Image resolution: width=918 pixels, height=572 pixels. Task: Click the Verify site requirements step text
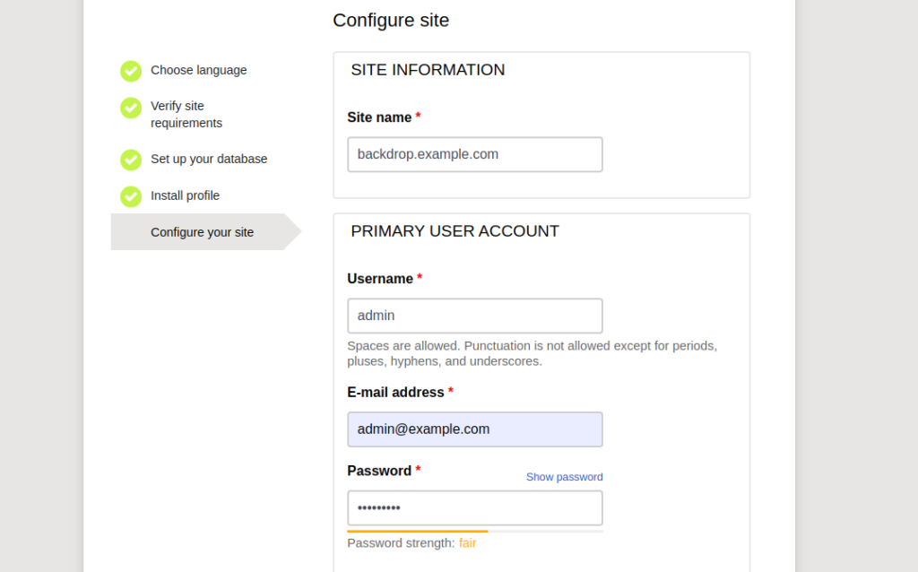click(186, 114)
